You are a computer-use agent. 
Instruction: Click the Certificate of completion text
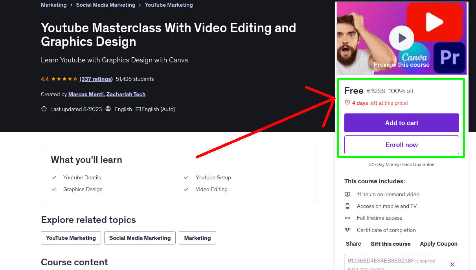386,230
